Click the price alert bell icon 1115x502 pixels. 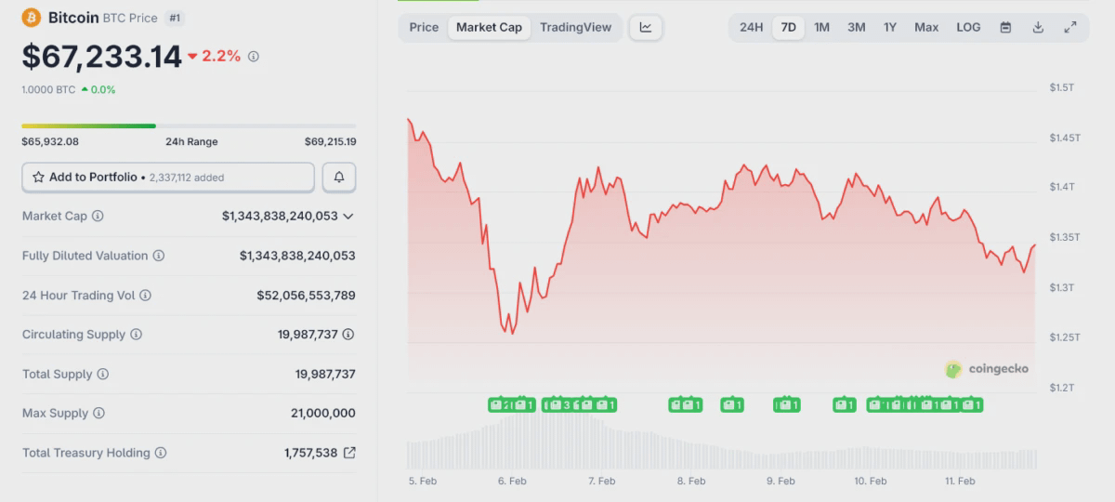339,177
